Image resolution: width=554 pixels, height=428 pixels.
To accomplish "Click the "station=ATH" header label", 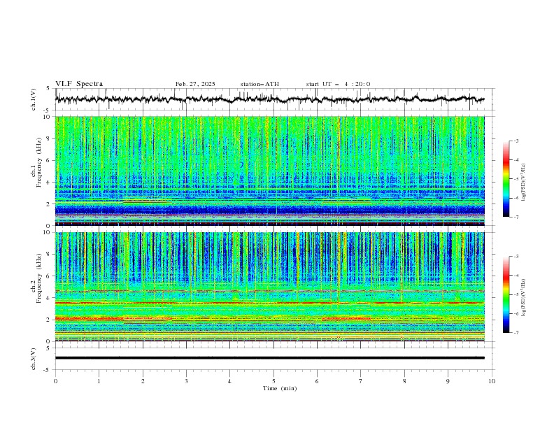I will coord(260,84).
